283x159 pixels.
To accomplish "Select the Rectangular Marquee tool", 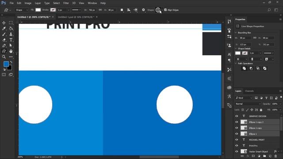I will (11, 23).
